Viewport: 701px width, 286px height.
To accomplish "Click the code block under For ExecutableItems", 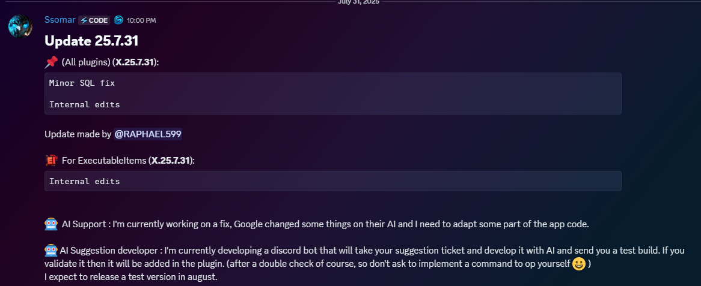I will click(x=332, y=181).
